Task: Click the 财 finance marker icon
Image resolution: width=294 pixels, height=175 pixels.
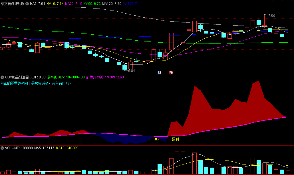Action: [159, 72]
